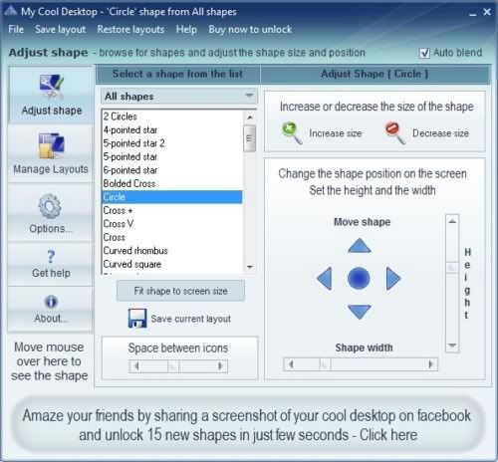498x462 pixels.
Task: Click up arrow of the Height slider
Action: point(452,221)
